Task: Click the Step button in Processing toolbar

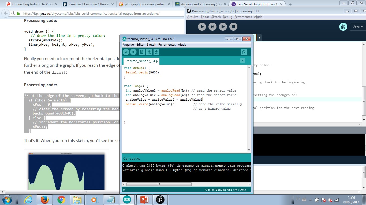Action: [212, 27]
